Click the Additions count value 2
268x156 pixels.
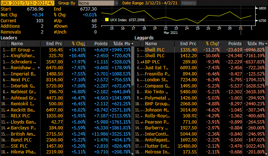point(42,26)
